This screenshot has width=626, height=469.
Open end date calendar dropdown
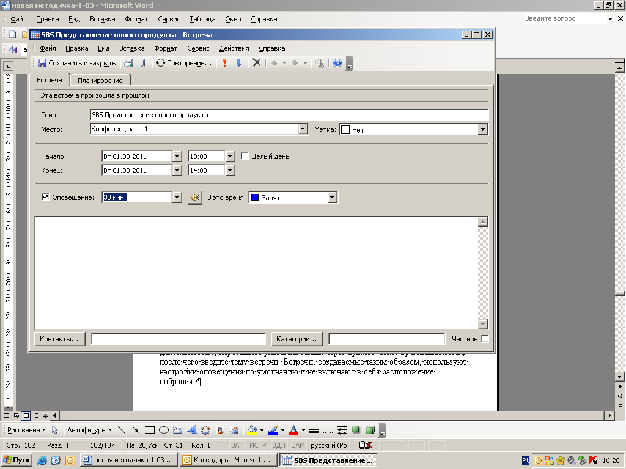click(177, 170)
